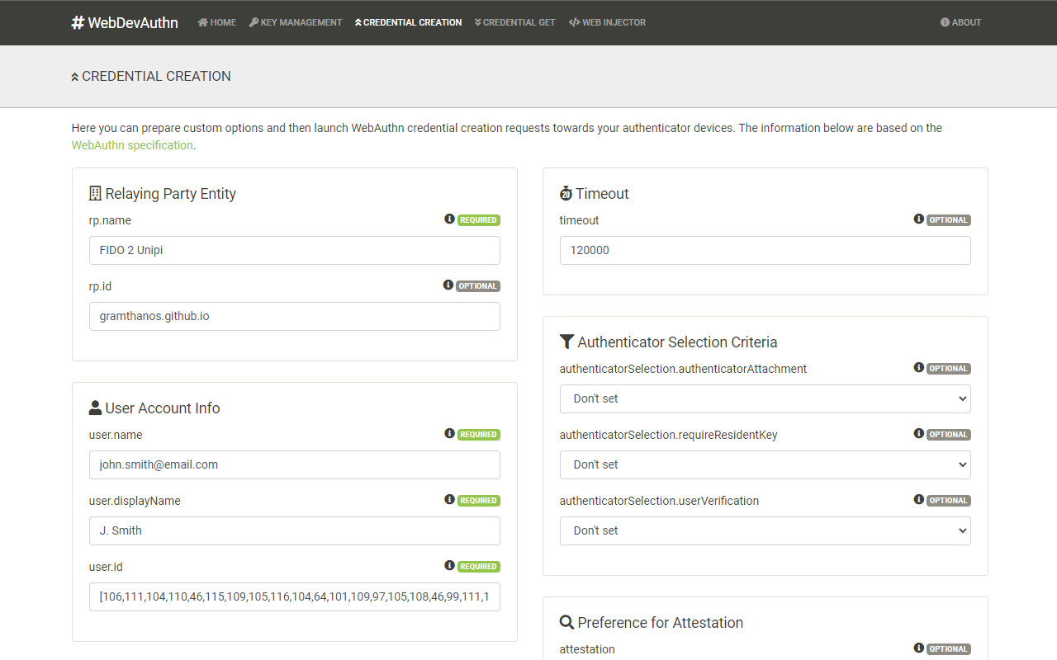Click the OPTIONAL badge next to rp.id
The width and height of the screenshot is (1057, 660).
coord(478,286)
